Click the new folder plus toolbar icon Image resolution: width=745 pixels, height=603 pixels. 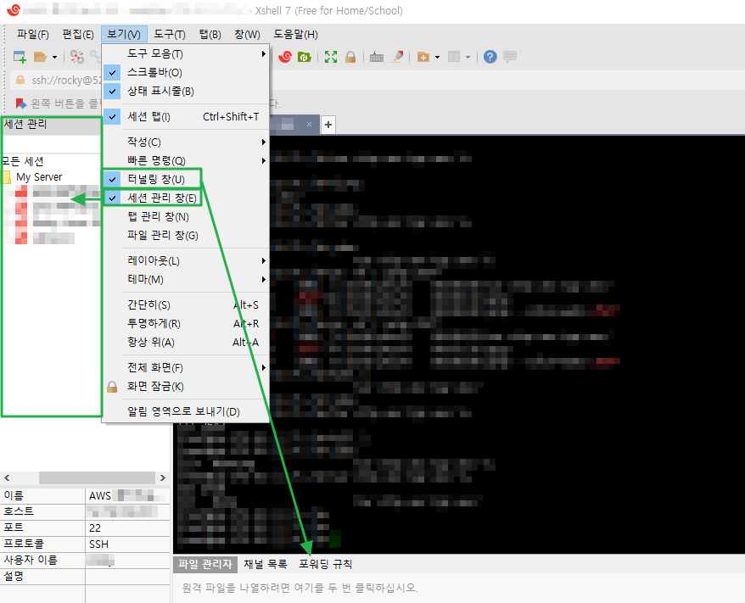point(423,57)
